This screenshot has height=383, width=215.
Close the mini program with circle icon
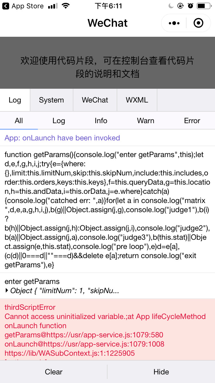[x=198, y=23]
